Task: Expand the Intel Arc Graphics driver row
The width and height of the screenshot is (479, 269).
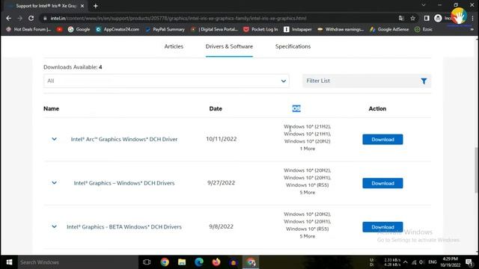Action: pos(54,139)
